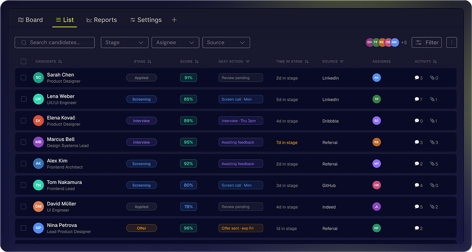The image size is (472, 252).
Task: Click Lena Weber's LW avatar
Action: tap(38, 99)
